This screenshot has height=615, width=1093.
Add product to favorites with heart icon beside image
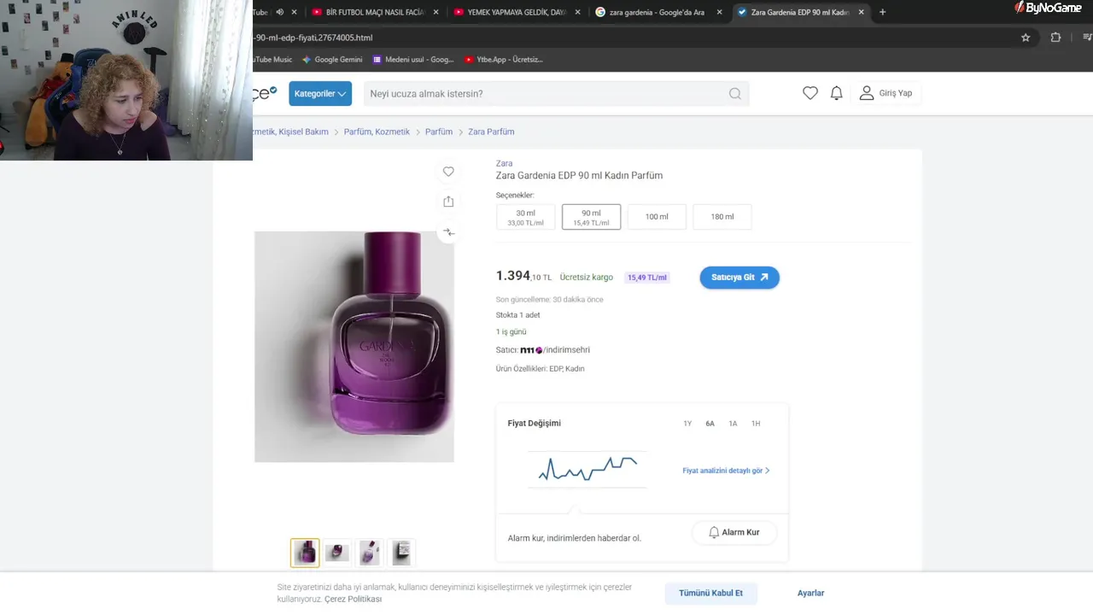pos(448,172)
